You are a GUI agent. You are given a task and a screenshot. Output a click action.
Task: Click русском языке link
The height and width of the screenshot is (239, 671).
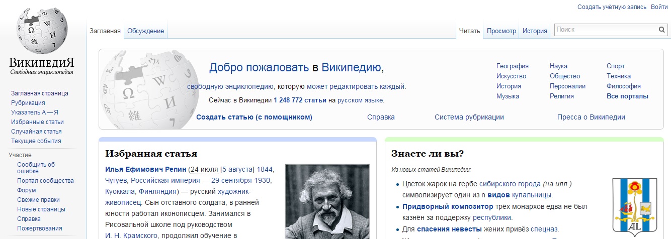360,100
